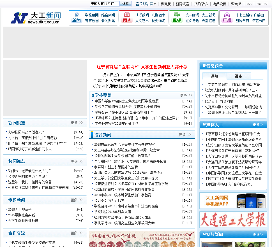Open article 学校欢送2015年新兵入伍
The height and width of the screenshot is (247, 272).
(112, 212)
